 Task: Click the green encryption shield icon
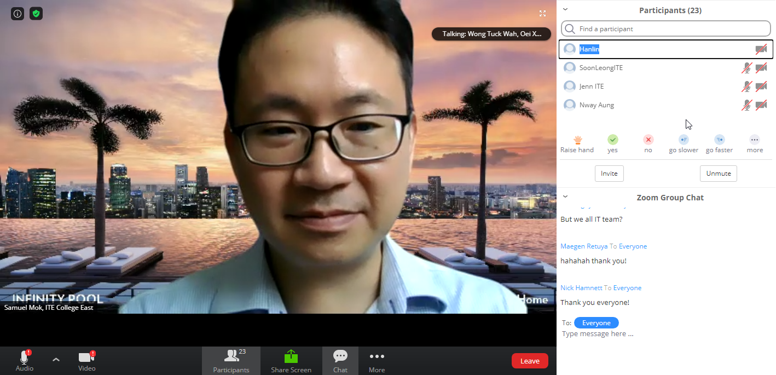[x=36, y=14]
